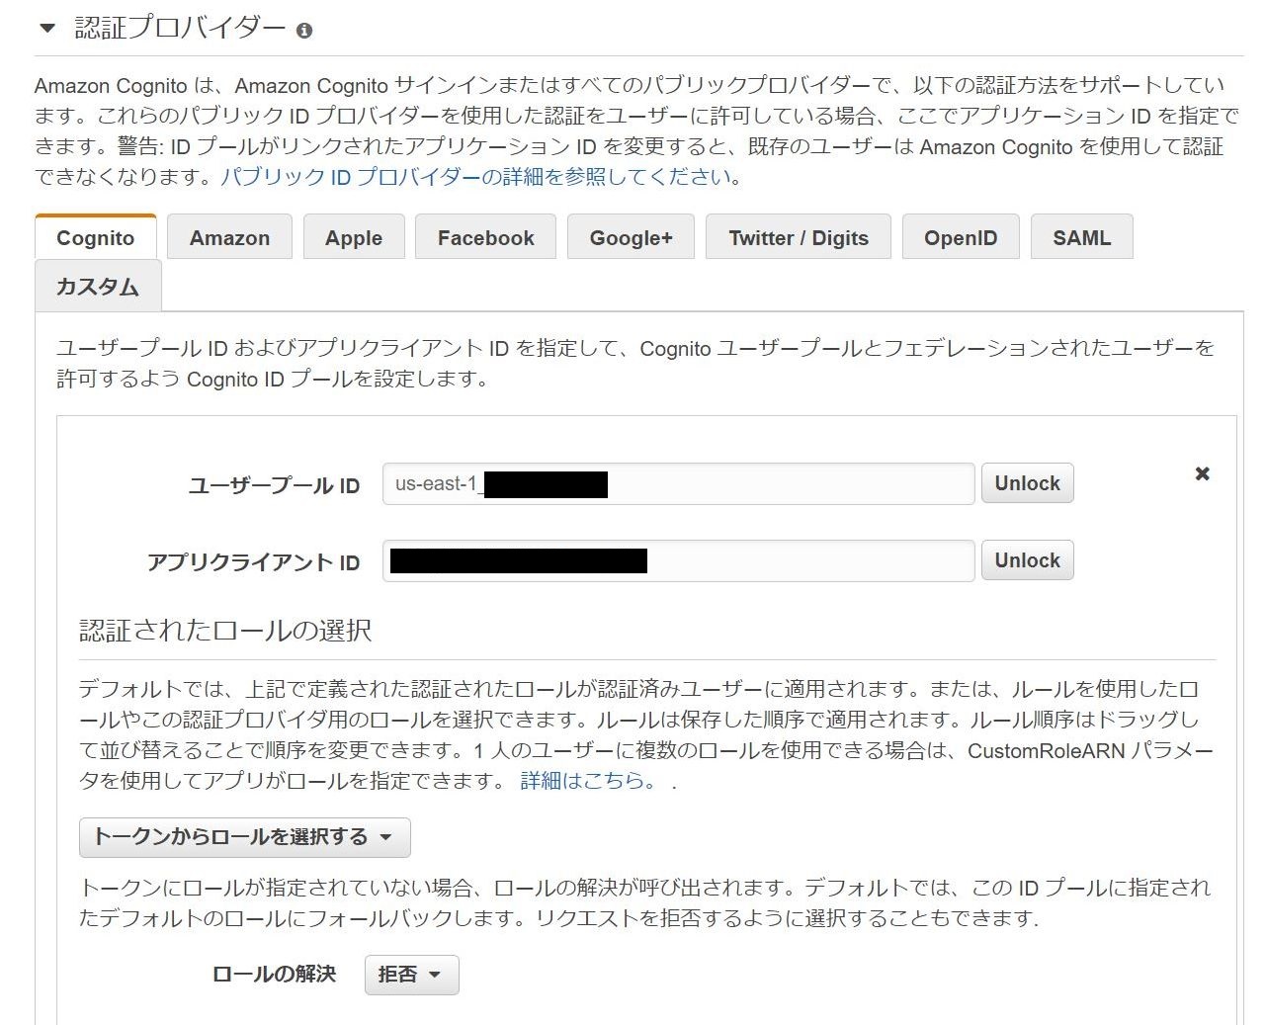Image resolution: width=1266 pixels, height=1025 pixels.
Task: Select the Google+ tab
Action: tap(631, 238)
